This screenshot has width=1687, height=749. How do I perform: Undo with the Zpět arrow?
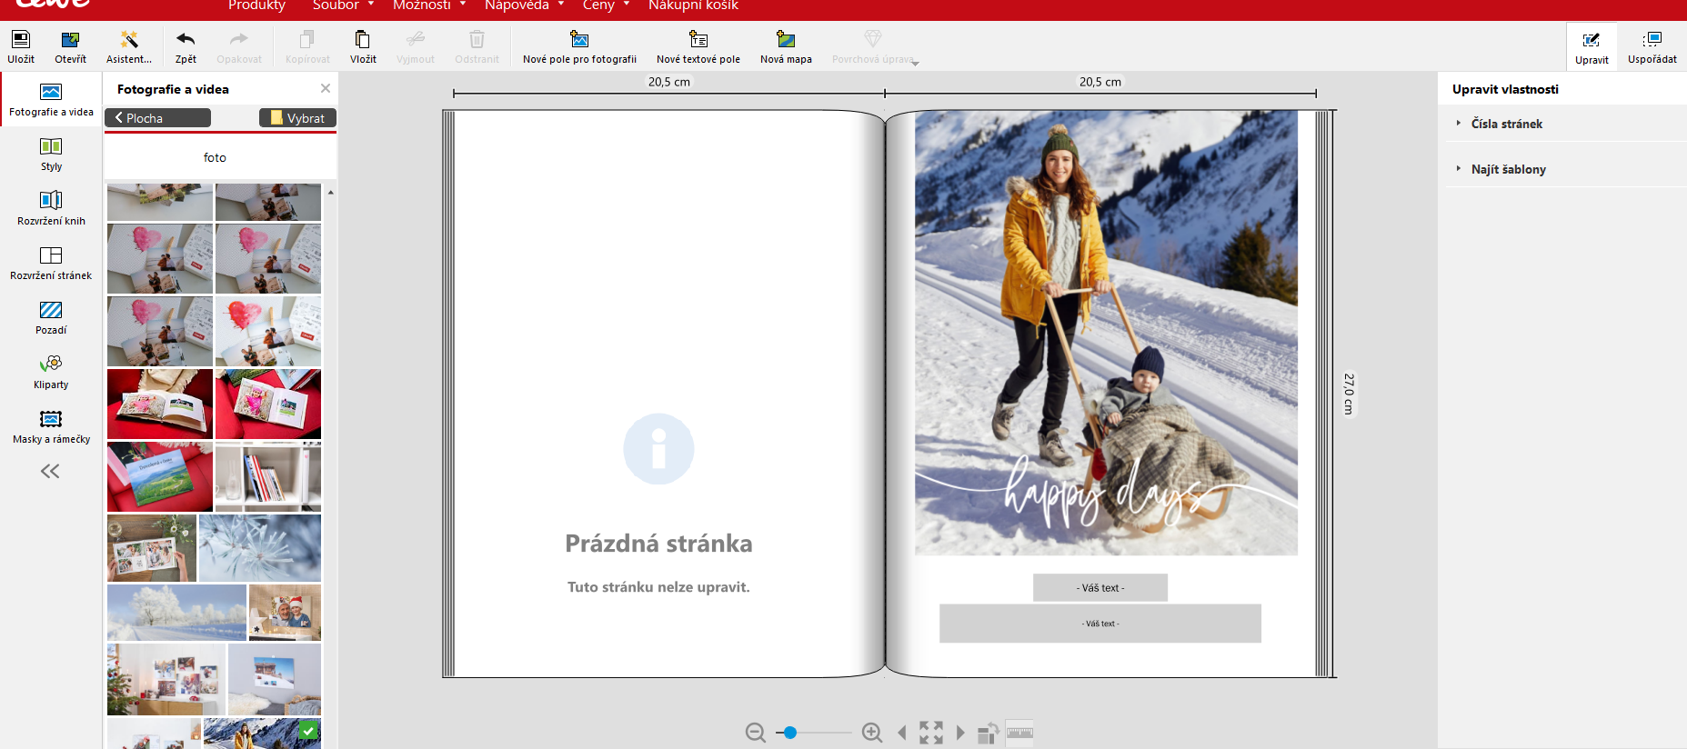pyautogui.click(x=186, y=46)
